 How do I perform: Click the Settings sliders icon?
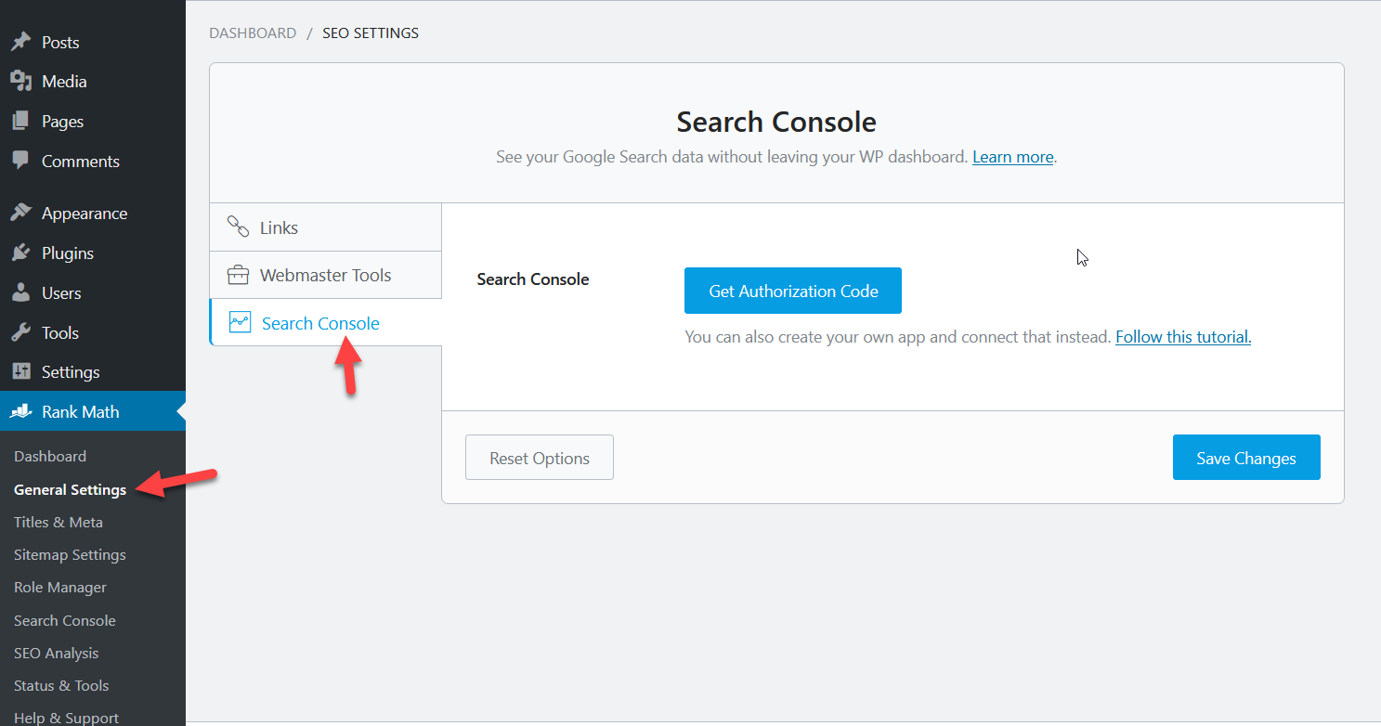pyautogui.click(x=20, y=371)
